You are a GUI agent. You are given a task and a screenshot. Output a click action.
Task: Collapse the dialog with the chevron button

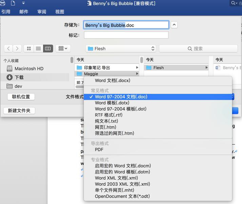point(174,25)
